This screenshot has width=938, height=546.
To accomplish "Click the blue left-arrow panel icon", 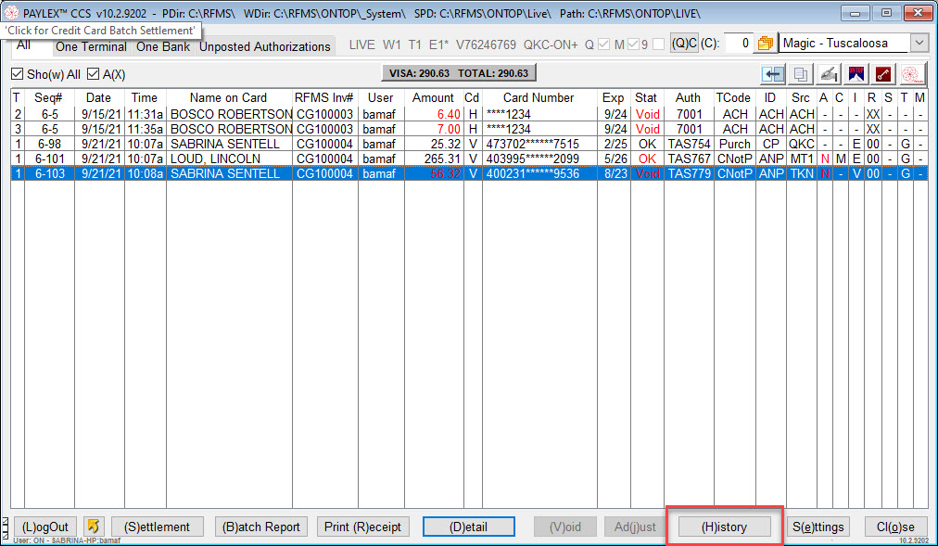I will [772, 74].
